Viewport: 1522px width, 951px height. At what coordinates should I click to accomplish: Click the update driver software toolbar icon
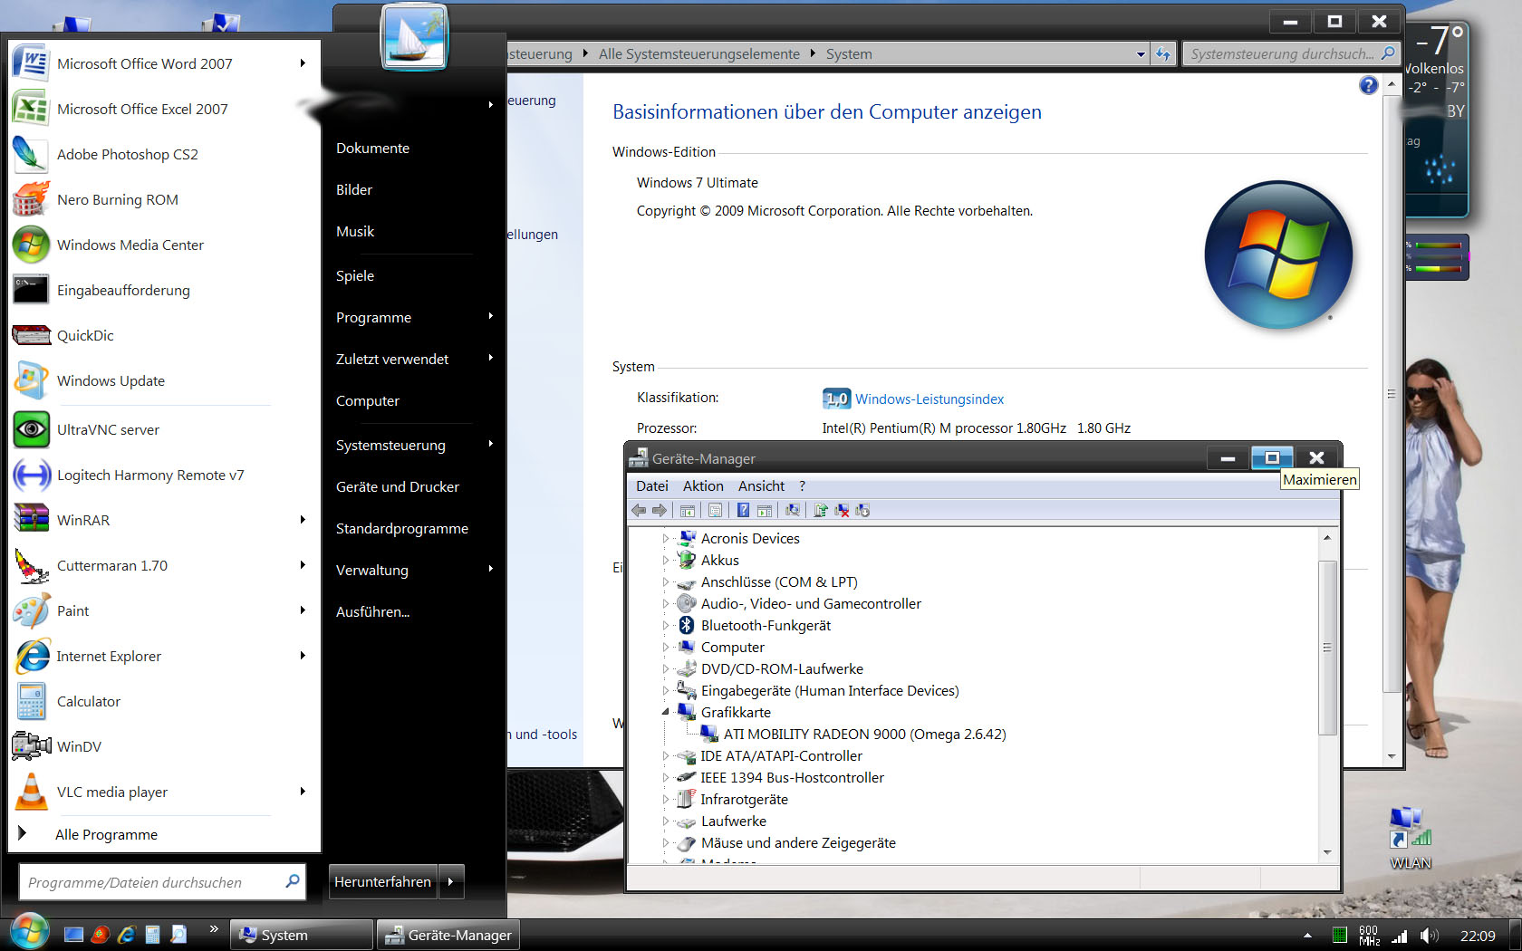click(821, 511)
